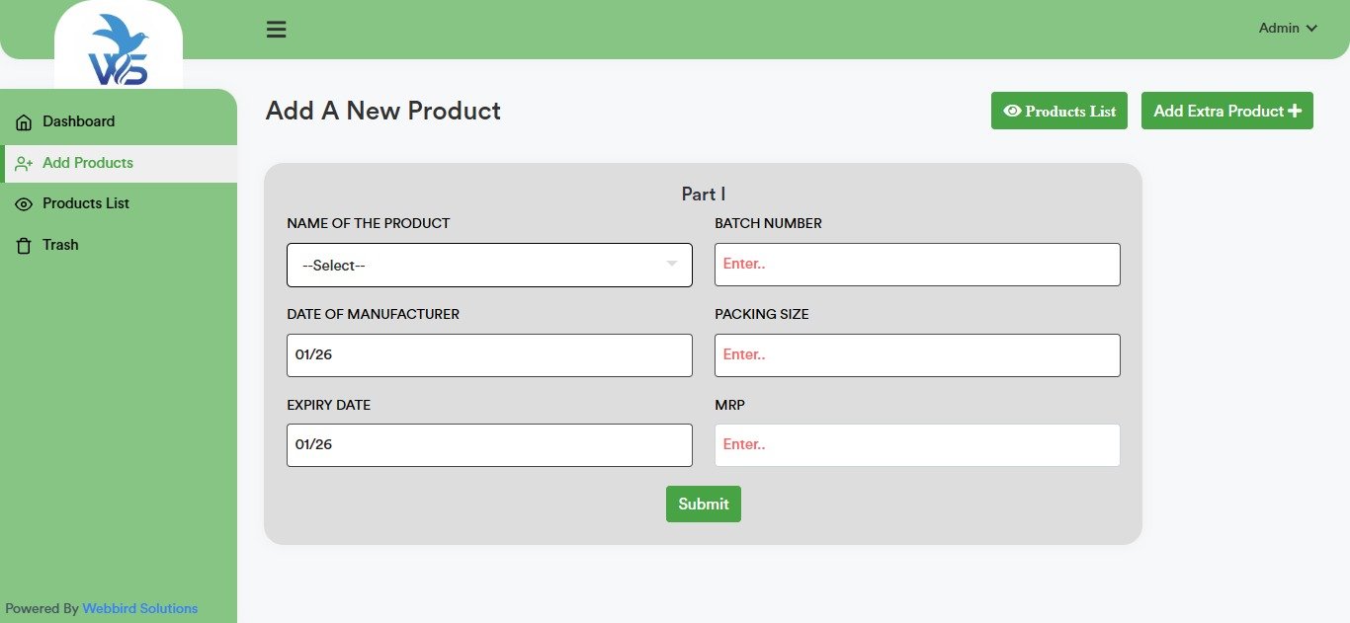
Task: Click the eye icon beside Products List sidebar entry
Action: (23, 203)
